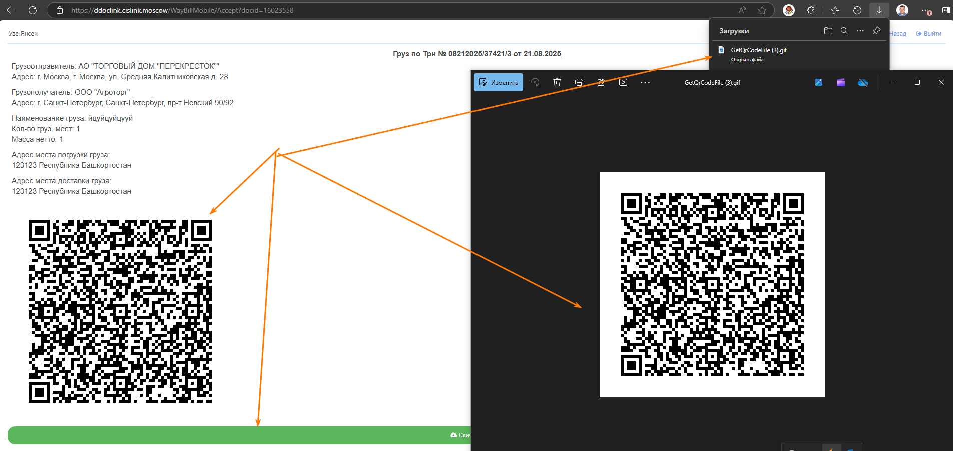Screen dimensions: 953x451
Task: Open the red-haired avatar extension icon
Action: tap(789, 10)
